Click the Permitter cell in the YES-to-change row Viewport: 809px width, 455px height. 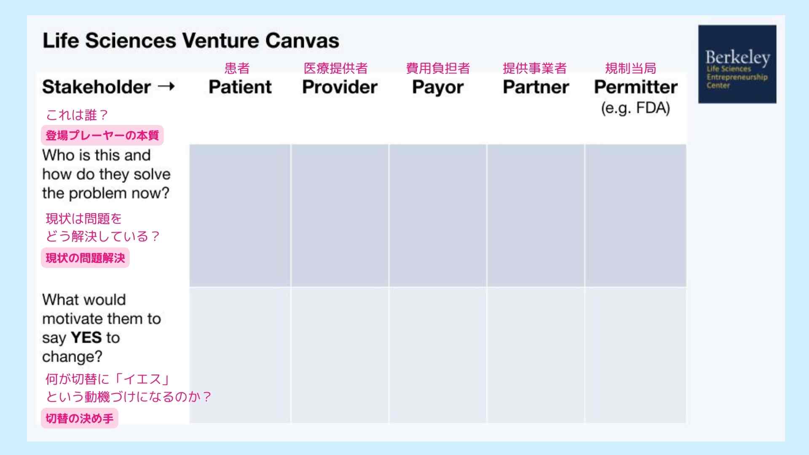pyautogui.click(x=636, y=356)
